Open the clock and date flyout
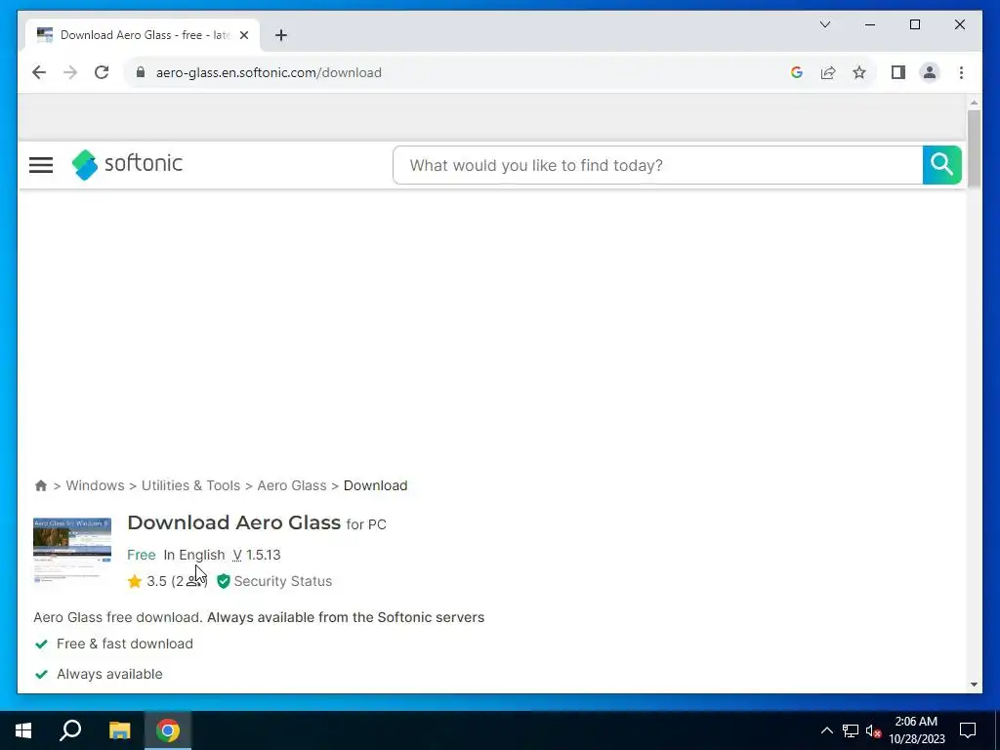This screenshot has height=750, width=1000. pos(916,730)
